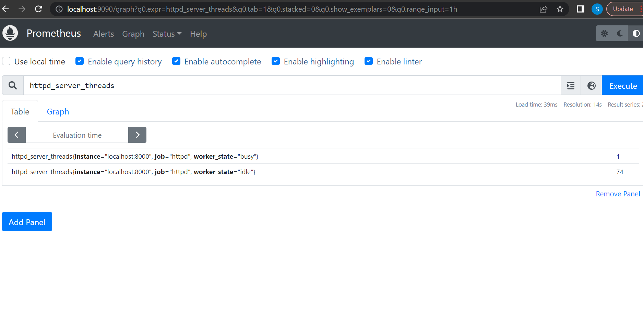This screenshot has height=330, width=643.
Task: Click the Prometheus flame logo
Action: coord(10,33)
